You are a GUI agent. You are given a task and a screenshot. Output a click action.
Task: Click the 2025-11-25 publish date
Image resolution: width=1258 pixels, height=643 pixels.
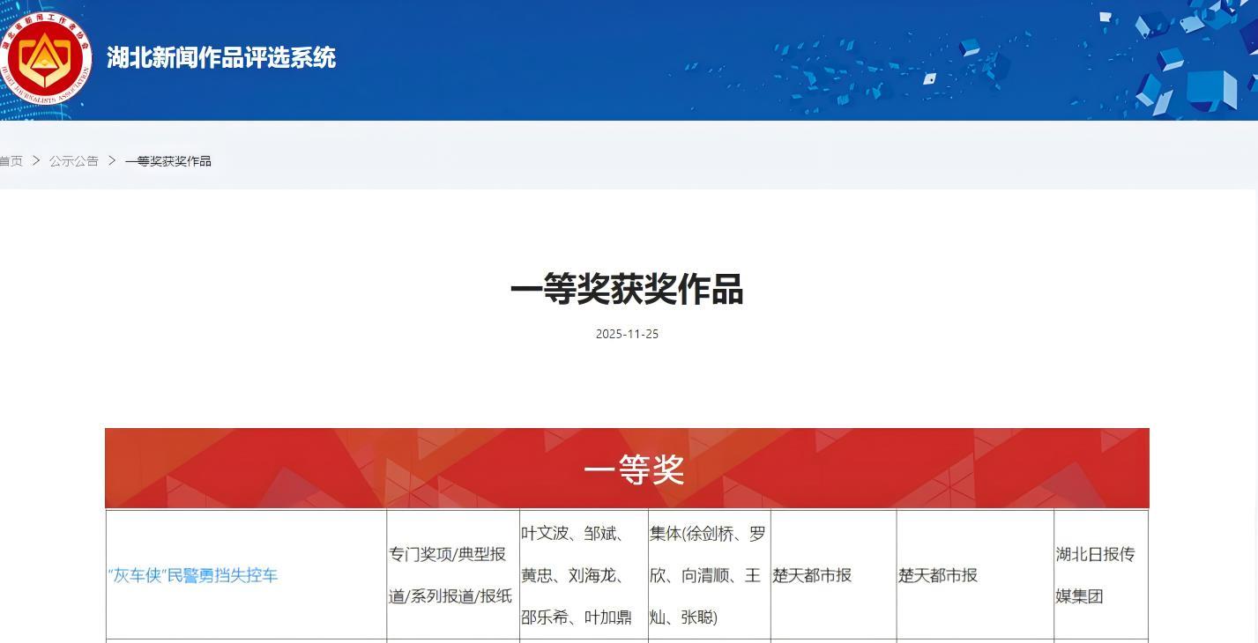[x=627, y=334]
